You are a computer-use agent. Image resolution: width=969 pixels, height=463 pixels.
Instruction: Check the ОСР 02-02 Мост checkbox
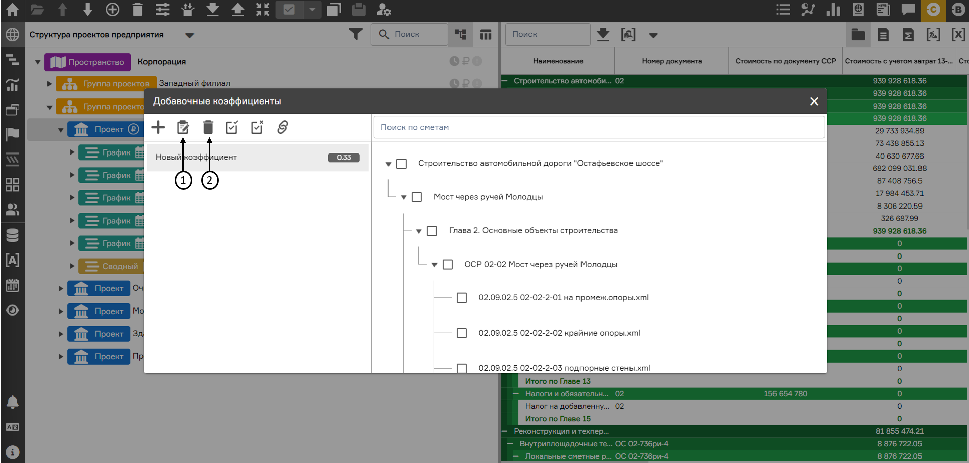pos(448,265)
